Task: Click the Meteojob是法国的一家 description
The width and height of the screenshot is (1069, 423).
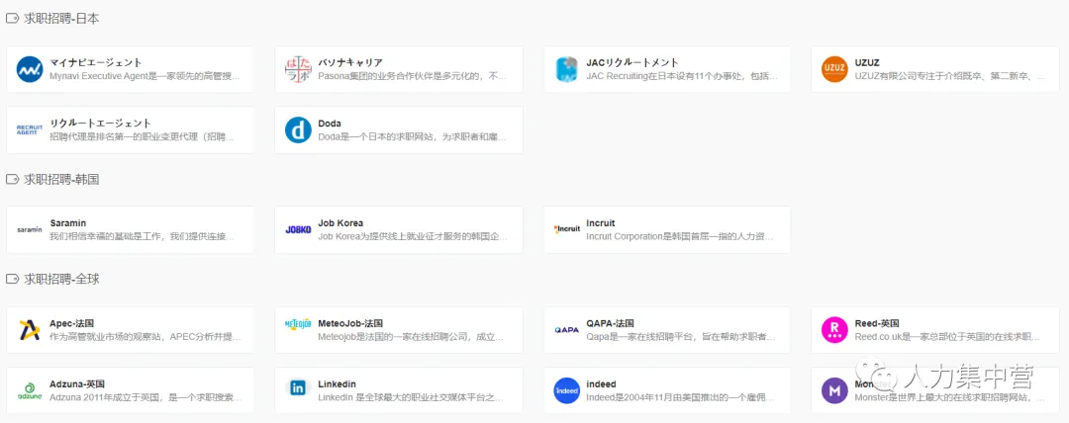Action: coord(411,337)
